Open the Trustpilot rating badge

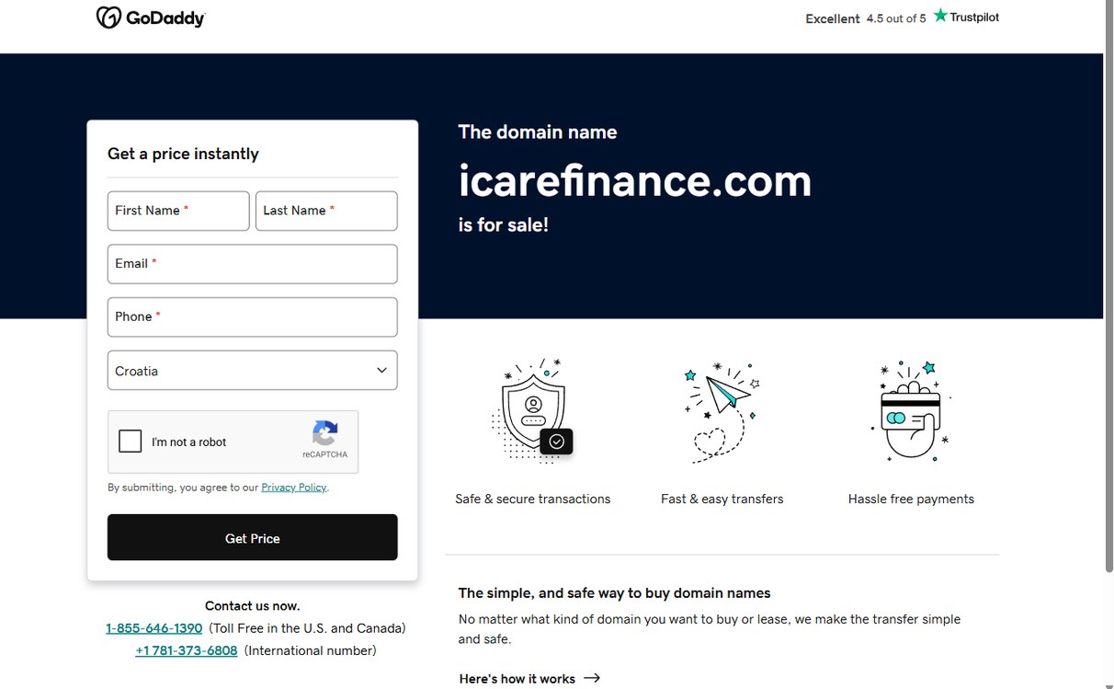pyautogui.click(x=966, y=17)
